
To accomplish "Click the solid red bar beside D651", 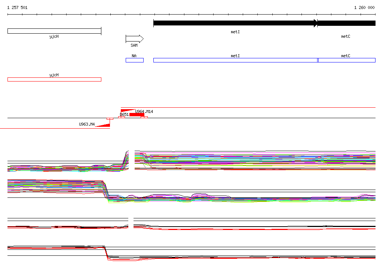I will pyautogui.click(x=137, y=115).
